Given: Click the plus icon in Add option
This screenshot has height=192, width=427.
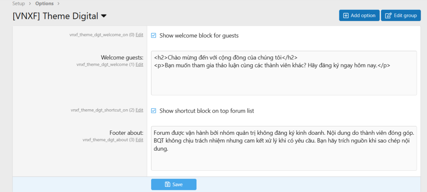Looking at the screenshot, I should pos(346,16).
